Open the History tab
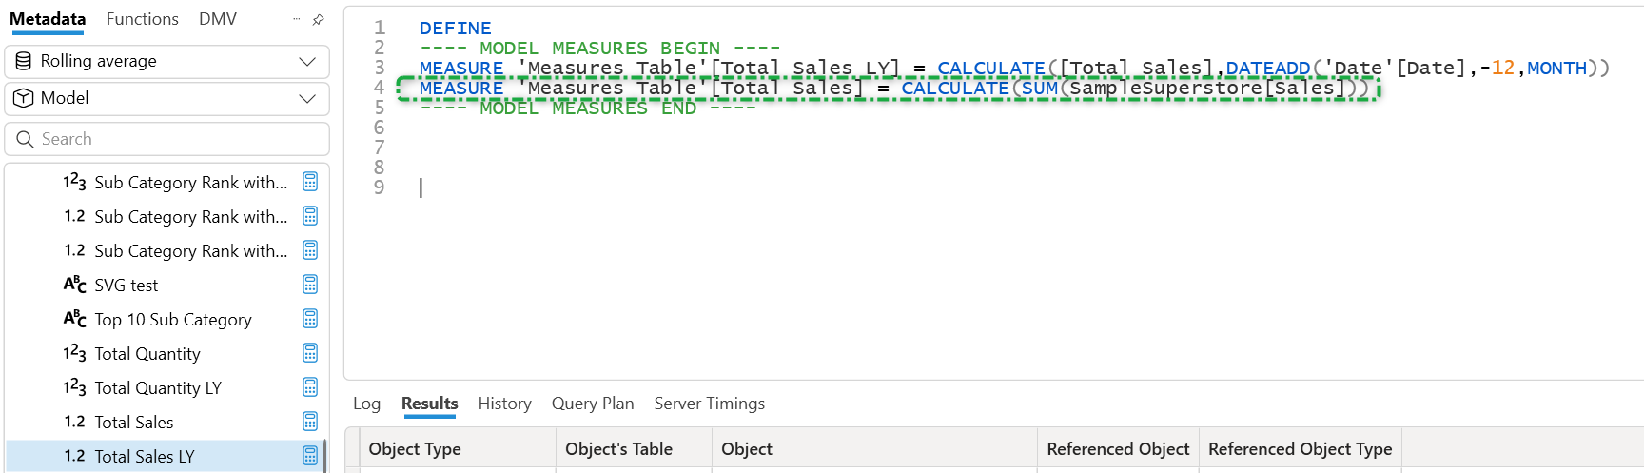 (x=504, y=404)
